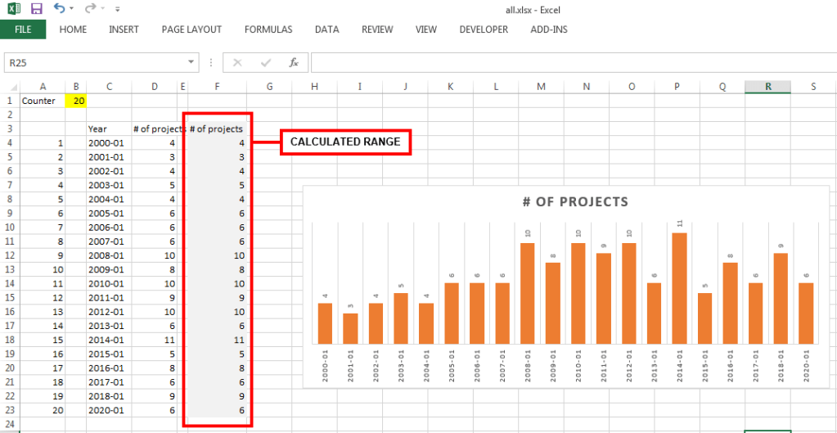Click the Insert Function fx icon
Screen dimensions: 837x433
(x=294, y=63)
